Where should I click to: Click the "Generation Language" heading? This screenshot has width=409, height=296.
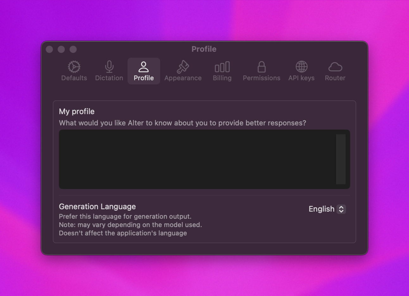[97, 206]
